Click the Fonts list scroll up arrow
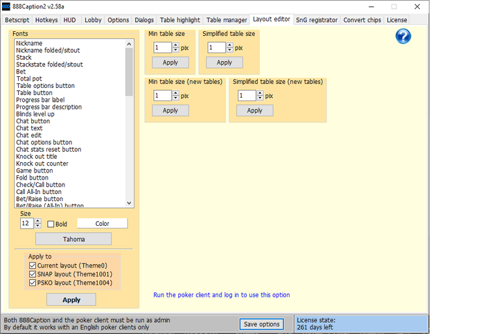Viewport: 485px width, 334px height. click(x=129, y=44)
